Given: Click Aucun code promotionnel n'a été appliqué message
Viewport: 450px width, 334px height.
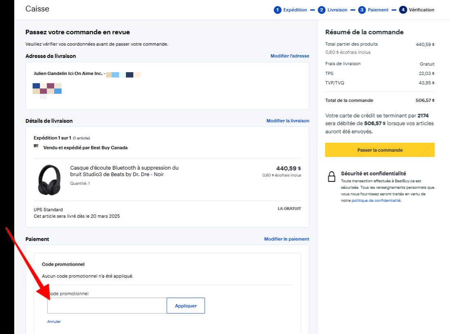Looking at the screenshot, I should point(88,276).
